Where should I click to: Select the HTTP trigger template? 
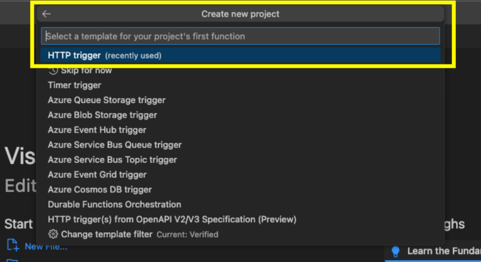[240, 55]
